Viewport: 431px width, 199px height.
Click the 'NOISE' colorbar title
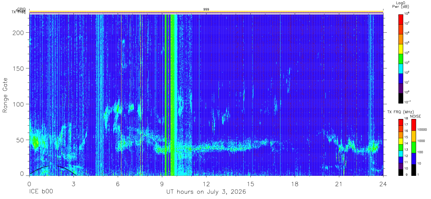(415, 116)
